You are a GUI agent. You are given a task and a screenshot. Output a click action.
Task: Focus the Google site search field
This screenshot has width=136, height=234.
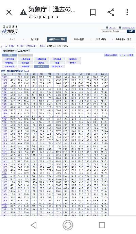(x=114, y=31)
